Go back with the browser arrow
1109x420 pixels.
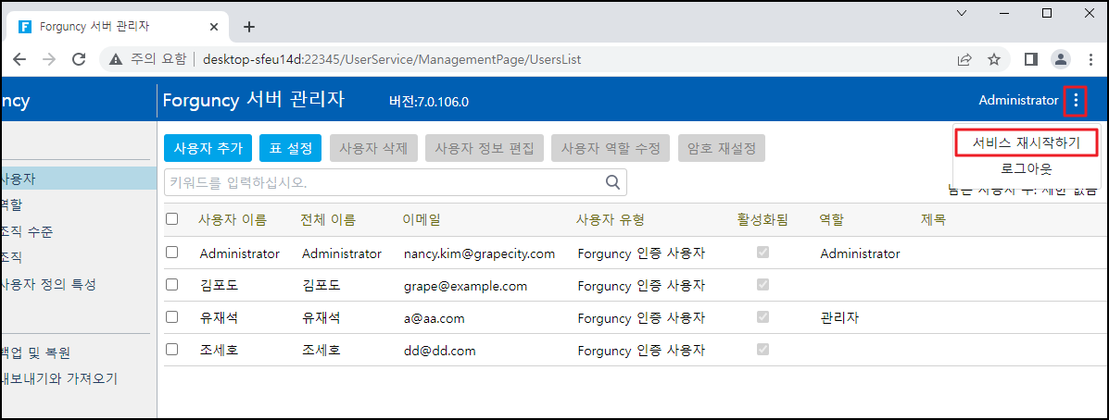[19, 59]
